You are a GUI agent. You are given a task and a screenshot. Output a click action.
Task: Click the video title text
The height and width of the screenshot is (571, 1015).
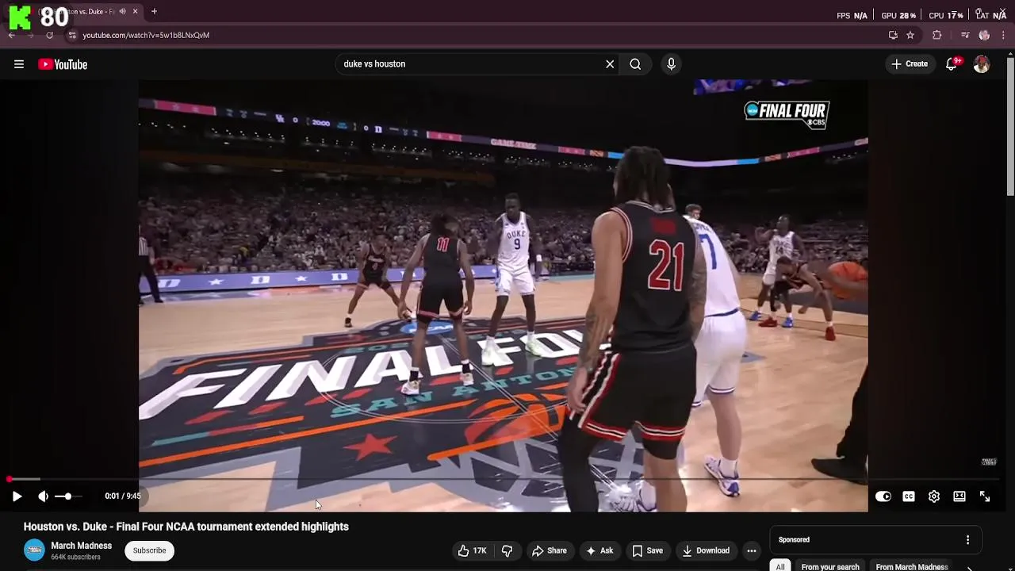coord(186,527)
